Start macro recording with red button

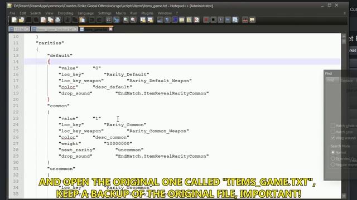point(206,20)
